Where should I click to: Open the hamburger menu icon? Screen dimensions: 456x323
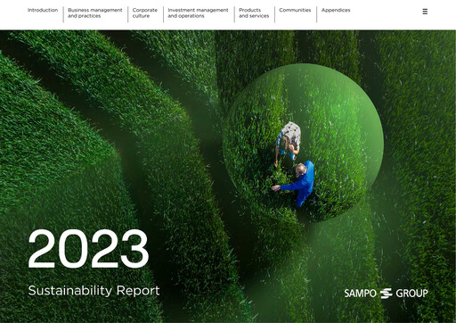point(425,12)
